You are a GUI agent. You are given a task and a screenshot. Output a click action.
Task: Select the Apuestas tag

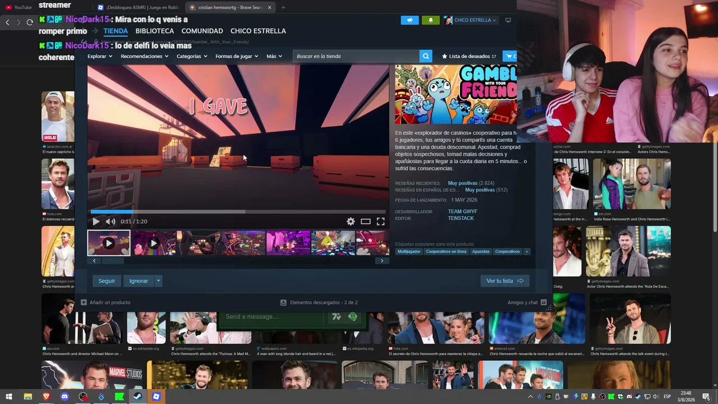tap(481, 251)
